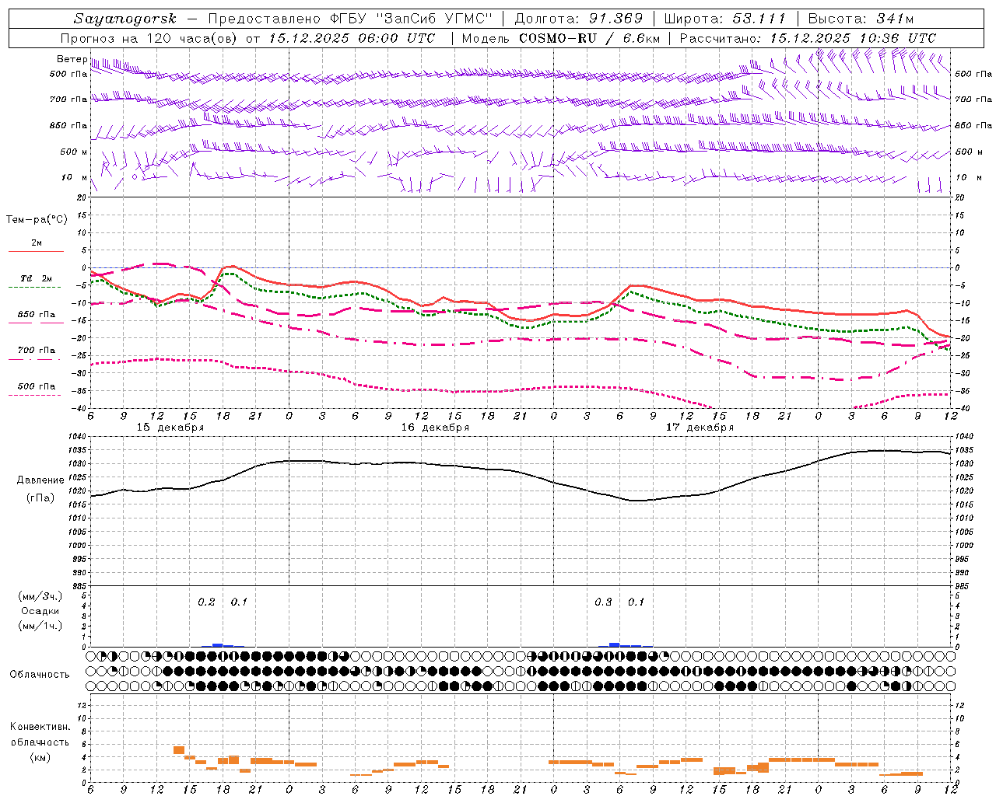The image size is (996, 796).
Task: Click the '16 декабря' date label
Action: [435, 428]
